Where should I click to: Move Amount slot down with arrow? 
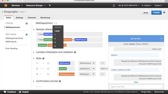[43, 69]
